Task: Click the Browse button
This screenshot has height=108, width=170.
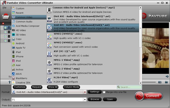Action: (x=95, y=99)
